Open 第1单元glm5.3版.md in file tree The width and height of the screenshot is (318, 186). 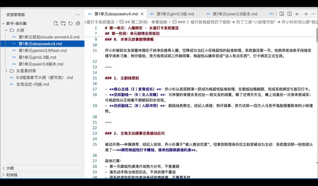click(x=37, y=57)
